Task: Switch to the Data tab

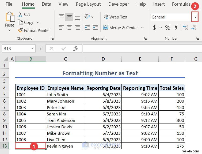Action: click(46, 4)
